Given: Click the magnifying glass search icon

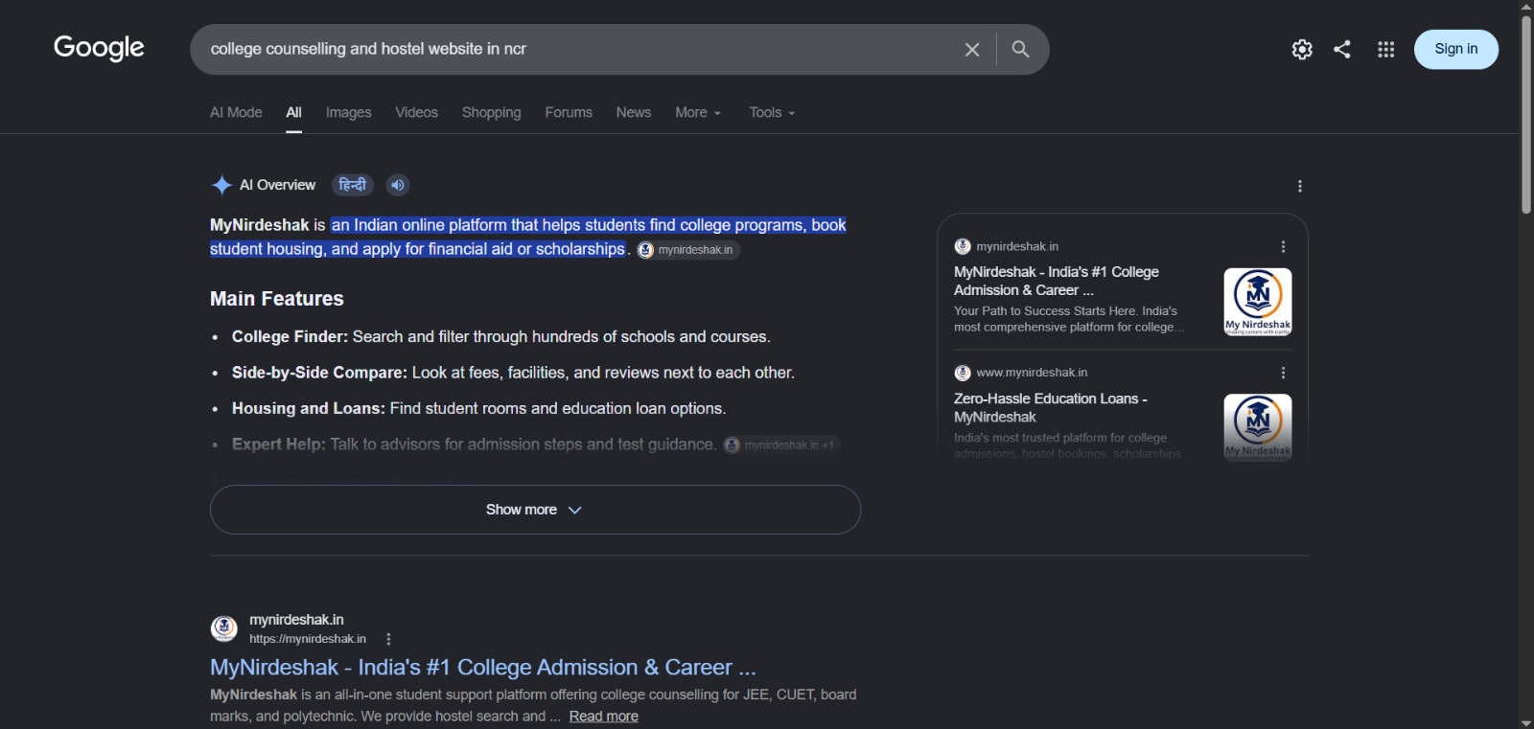Looking at the screenshot, I should click(x=1020, y=49).
